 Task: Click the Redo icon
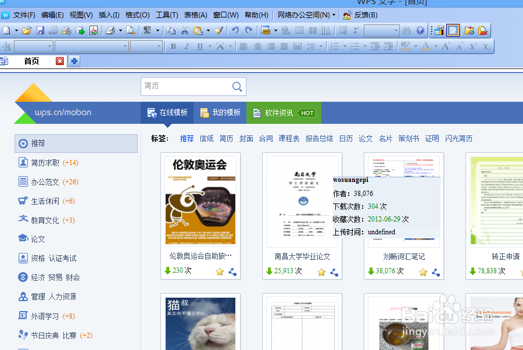point(248,30)
